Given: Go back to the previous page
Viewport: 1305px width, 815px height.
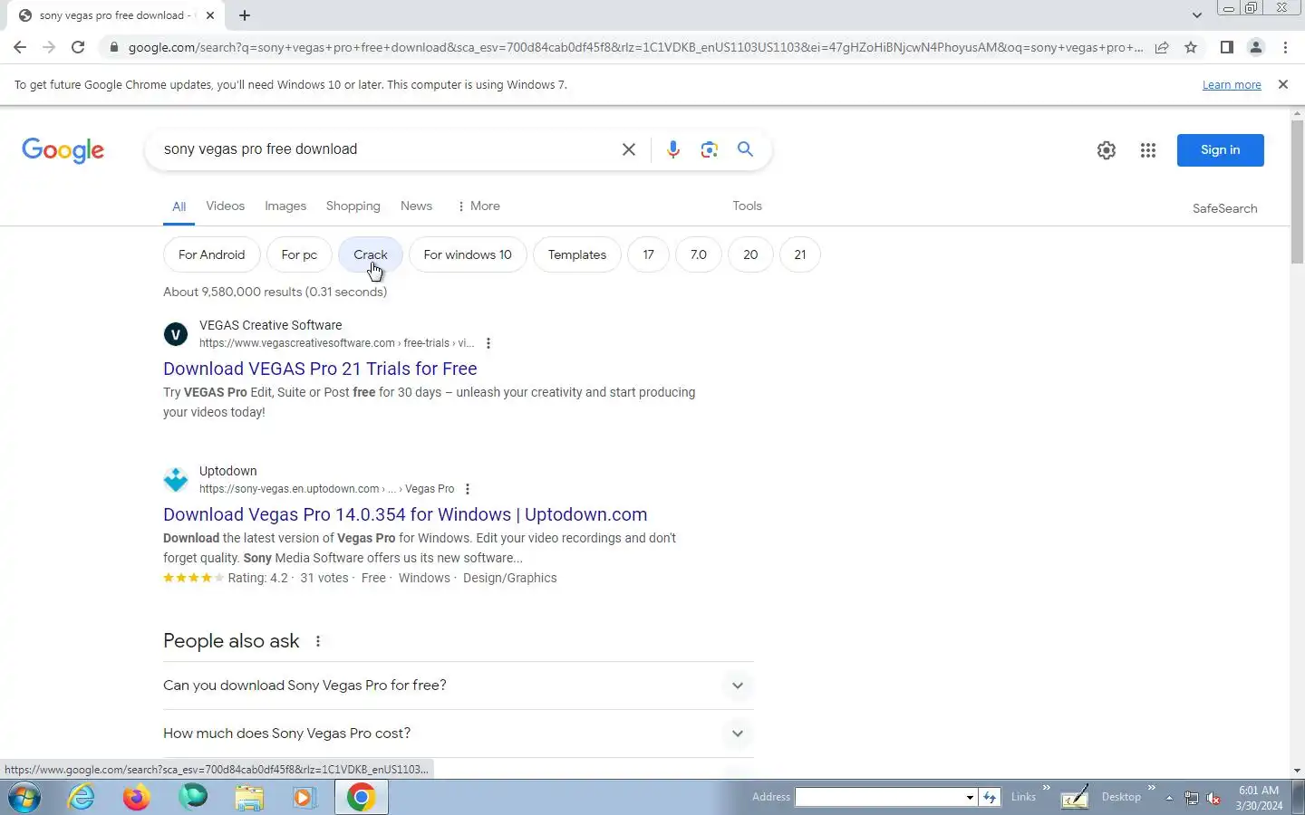Looking at the screenshot, I should coord(20,47).
